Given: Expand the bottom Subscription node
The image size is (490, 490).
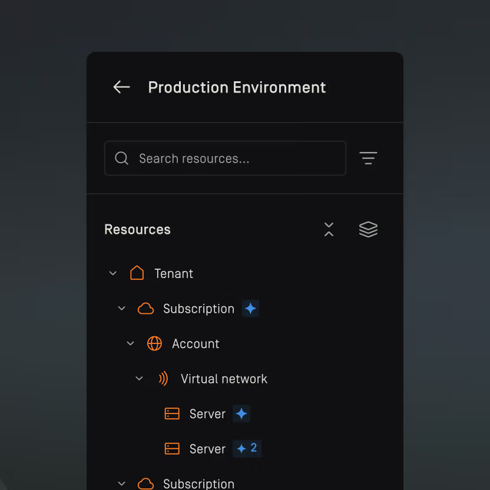Looking at the screenshot, I should pyautogui.click(x=121, y=483).
